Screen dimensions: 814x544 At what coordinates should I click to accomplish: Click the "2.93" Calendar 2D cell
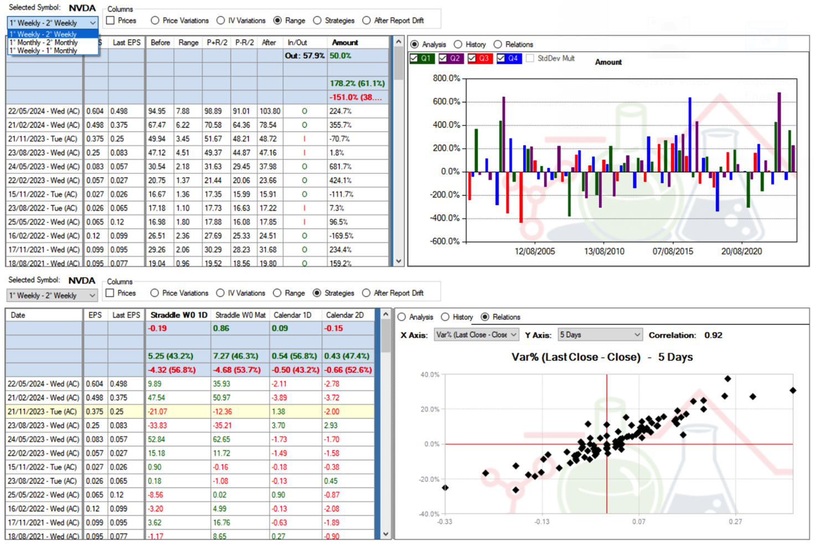(x=348, y=425)
